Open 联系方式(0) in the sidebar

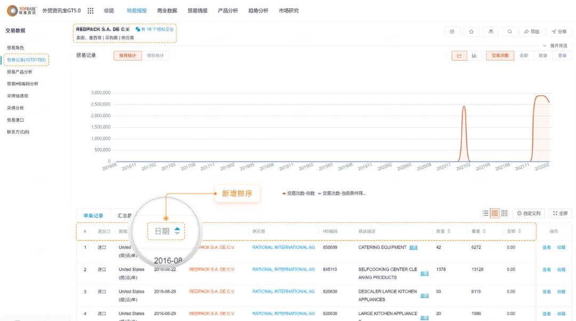18,132
